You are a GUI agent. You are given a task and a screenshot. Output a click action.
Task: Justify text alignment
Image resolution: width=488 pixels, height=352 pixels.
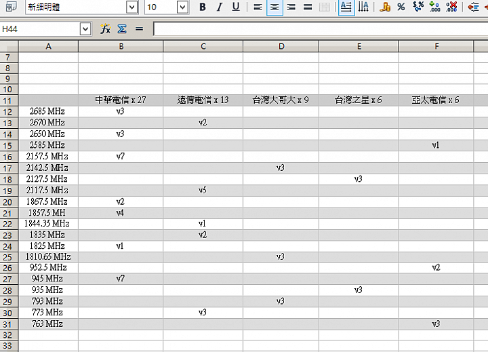(x=308, y=7)
